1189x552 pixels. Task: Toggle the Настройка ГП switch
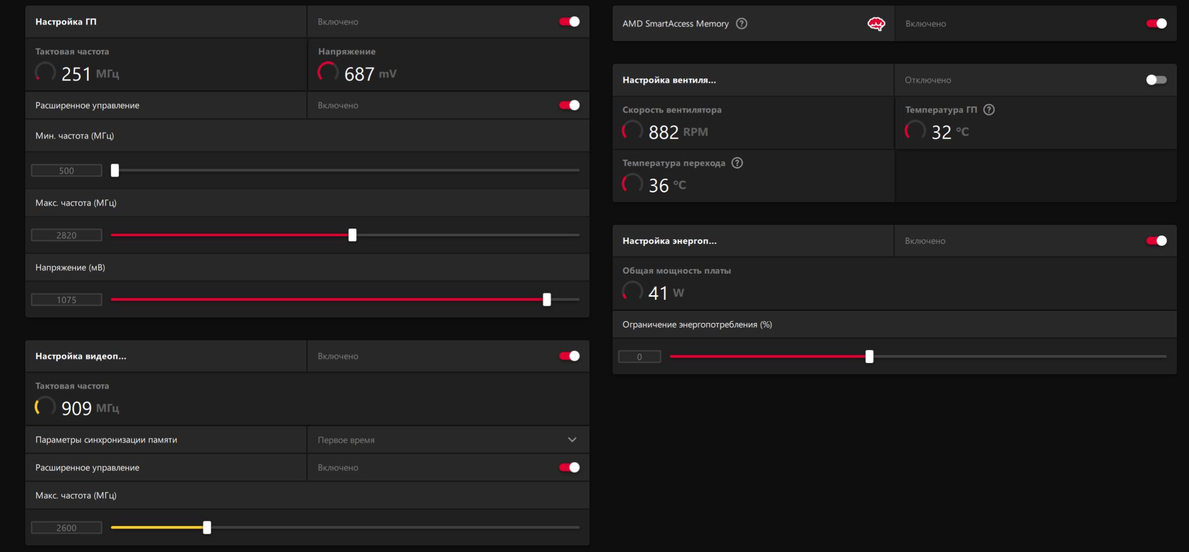569,22
